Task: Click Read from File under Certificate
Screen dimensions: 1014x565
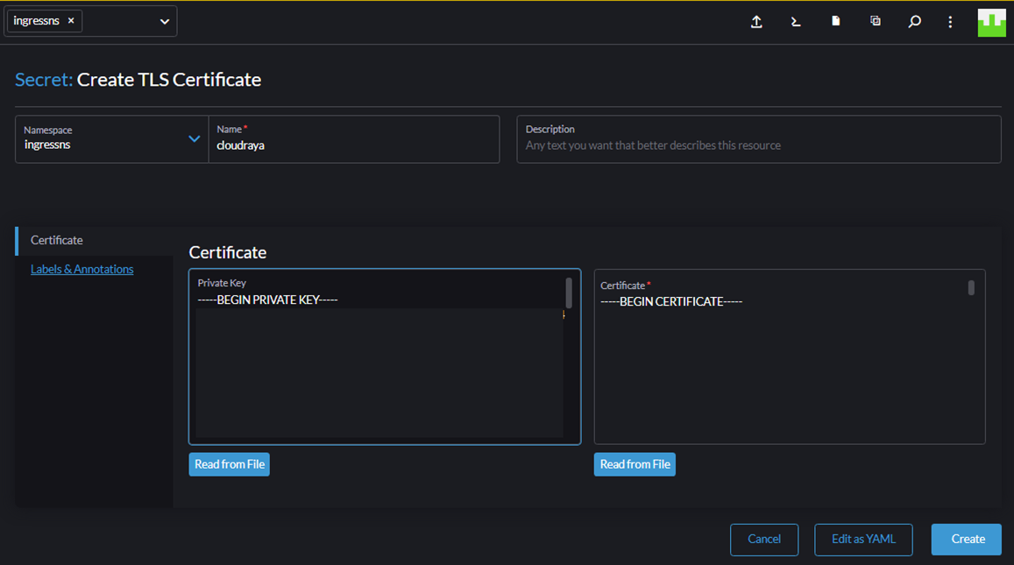Action: coord(635,464)
